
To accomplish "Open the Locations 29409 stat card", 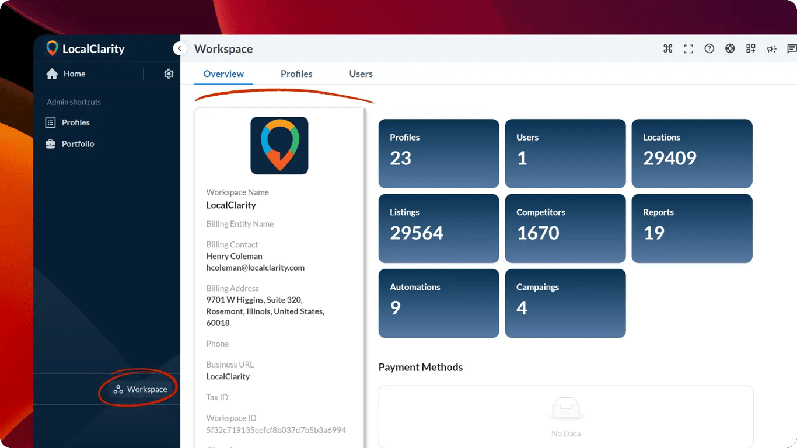I will [692, 153].
